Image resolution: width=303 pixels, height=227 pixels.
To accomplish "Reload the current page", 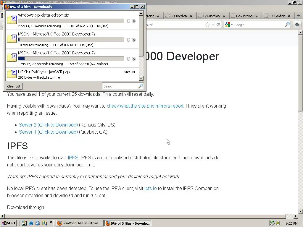I will [x=218, y=25].
